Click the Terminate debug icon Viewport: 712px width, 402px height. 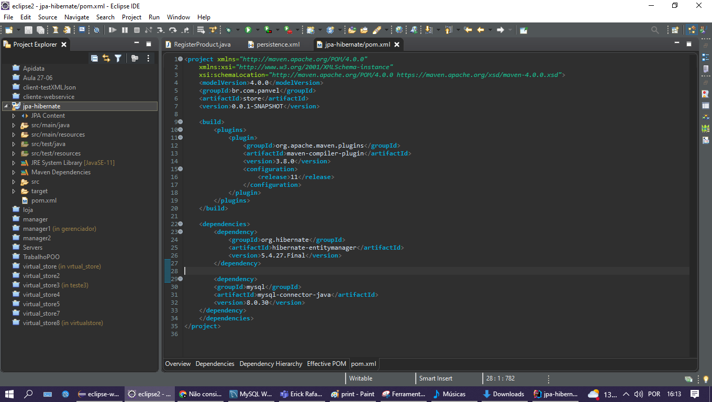137,30
